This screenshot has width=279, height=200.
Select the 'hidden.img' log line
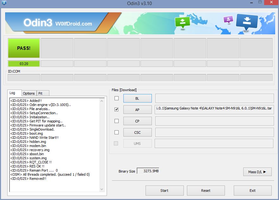(x=28, y=141)
